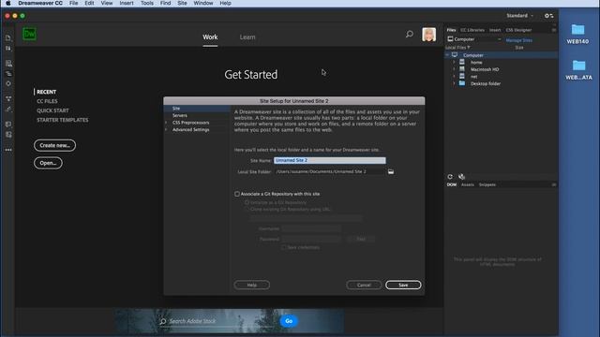Viewport: 600px width, 337px height.
Task: Open the Files panel options menu icon
Action: tap(554, 30)
